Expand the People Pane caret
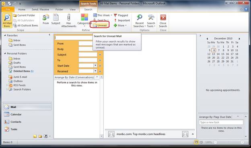The height and width of the screenshot is (148, 251). (193, 134)
